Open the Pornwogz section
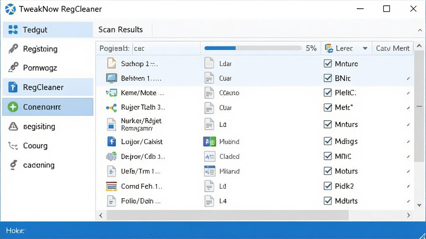 (x=48, y=68)
